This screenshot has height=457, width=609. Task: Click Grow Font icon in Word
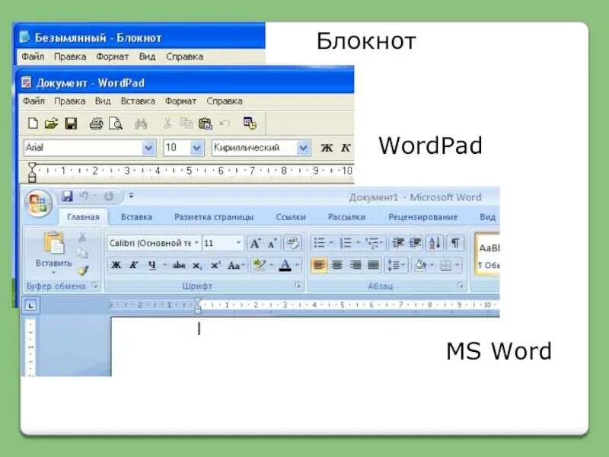click(x=255, y=243)
